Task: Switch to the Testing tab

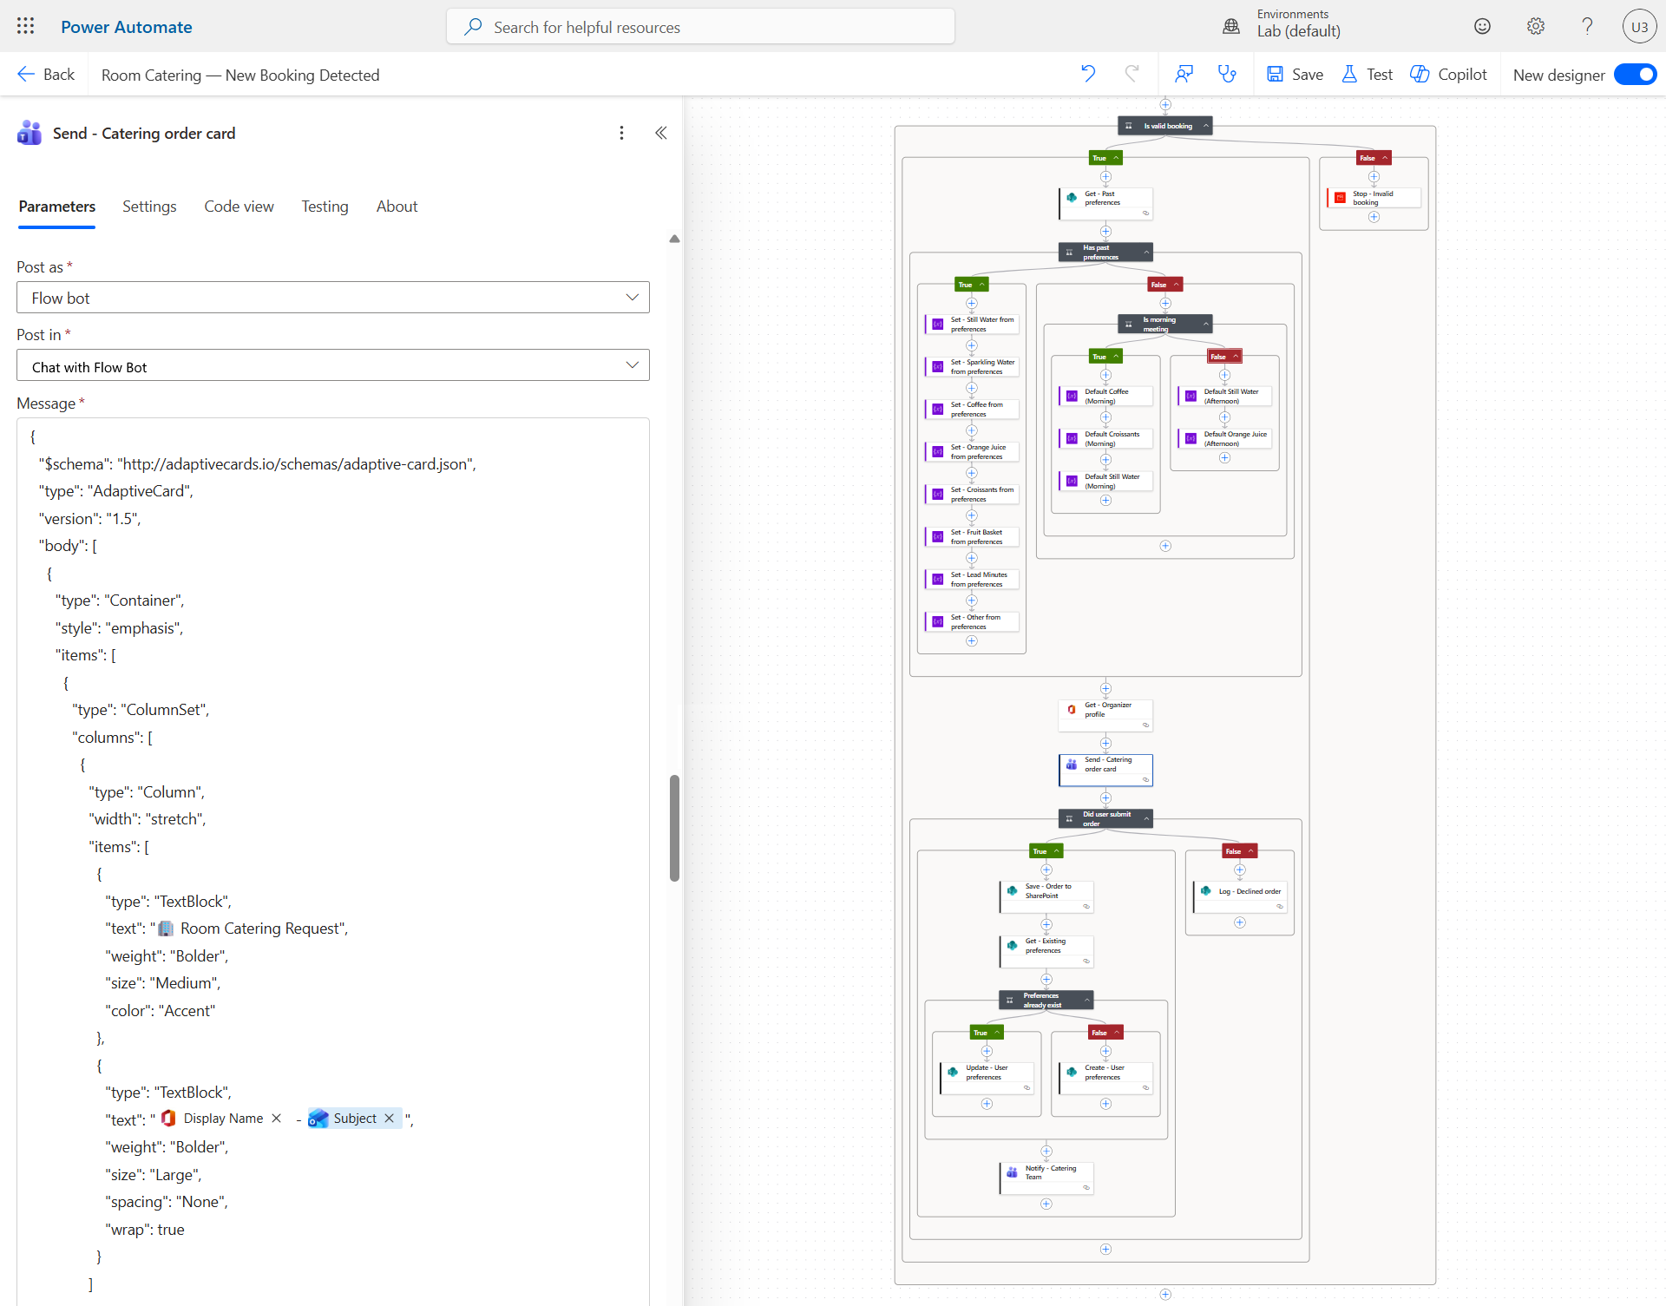Action: [x=325, y=207]
